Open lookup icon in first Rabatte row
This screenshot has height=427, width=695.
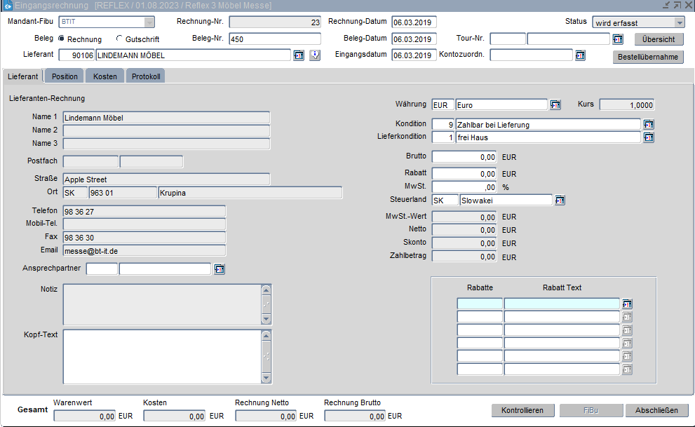pos(627,304)
